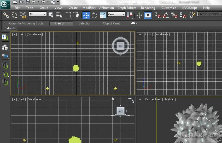Screen dimensions: 222x143
Task: Activate the Select and Rotate tool
Action: click(x=94, y=15)
